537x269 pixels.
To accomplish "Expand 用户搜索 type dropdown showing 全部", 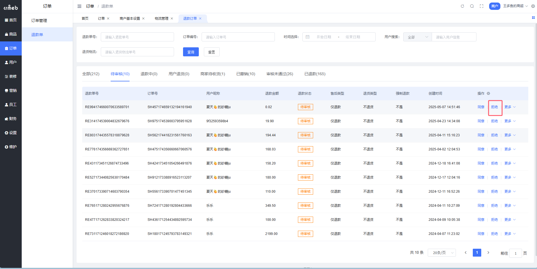I will pyautogui.click(x=417, y=37).
